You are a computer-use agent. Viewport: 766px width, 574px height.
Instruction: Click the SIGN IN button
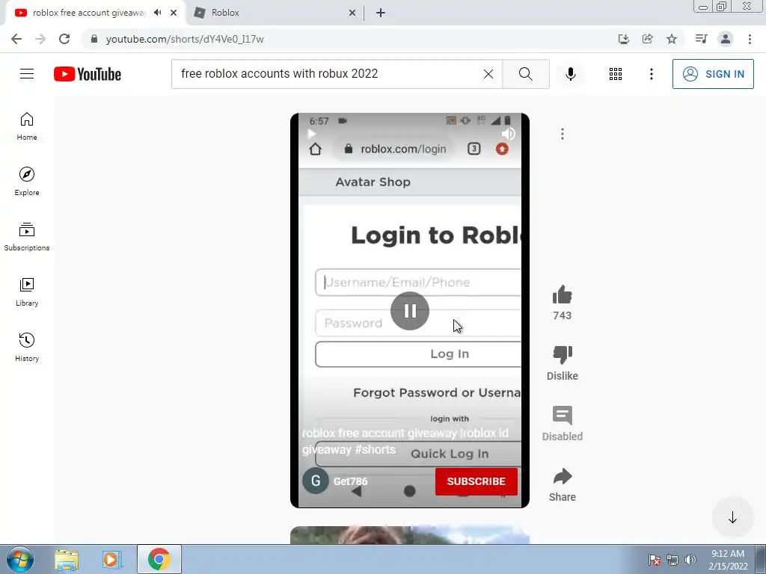coord(713,74)
